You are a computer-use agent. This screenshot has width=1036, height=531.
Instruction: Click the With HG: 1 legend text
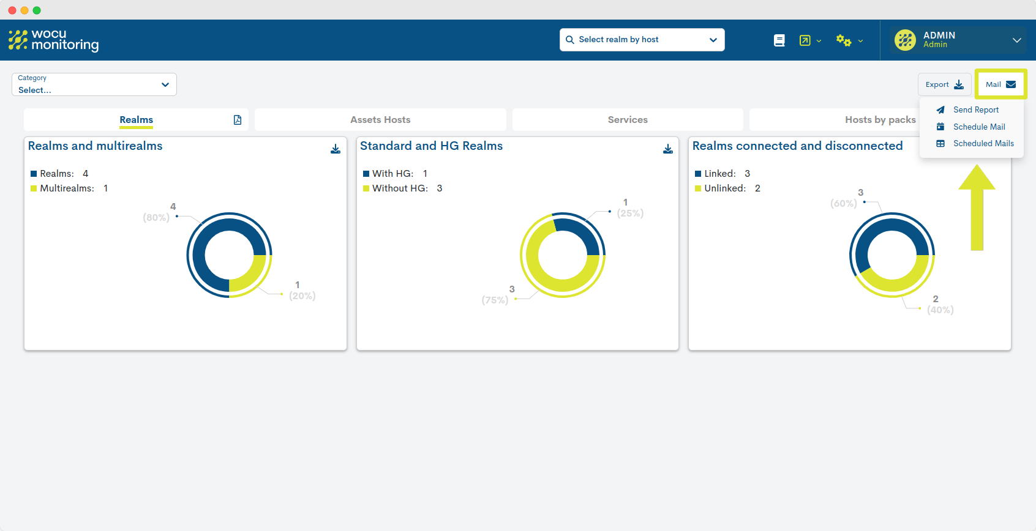point(400,174)
